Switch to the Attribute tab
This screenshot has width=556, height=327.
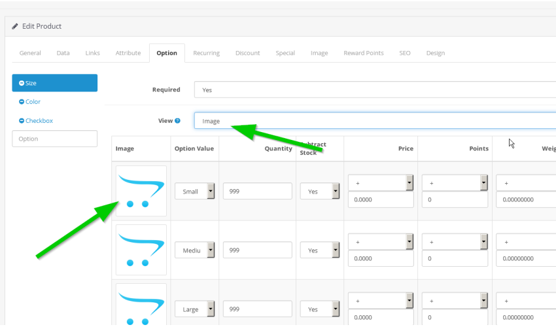[x=128, y=53]
